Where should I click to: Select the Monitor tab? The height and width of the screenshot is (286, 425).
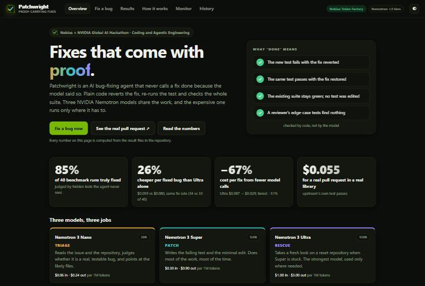pos(183,8)
